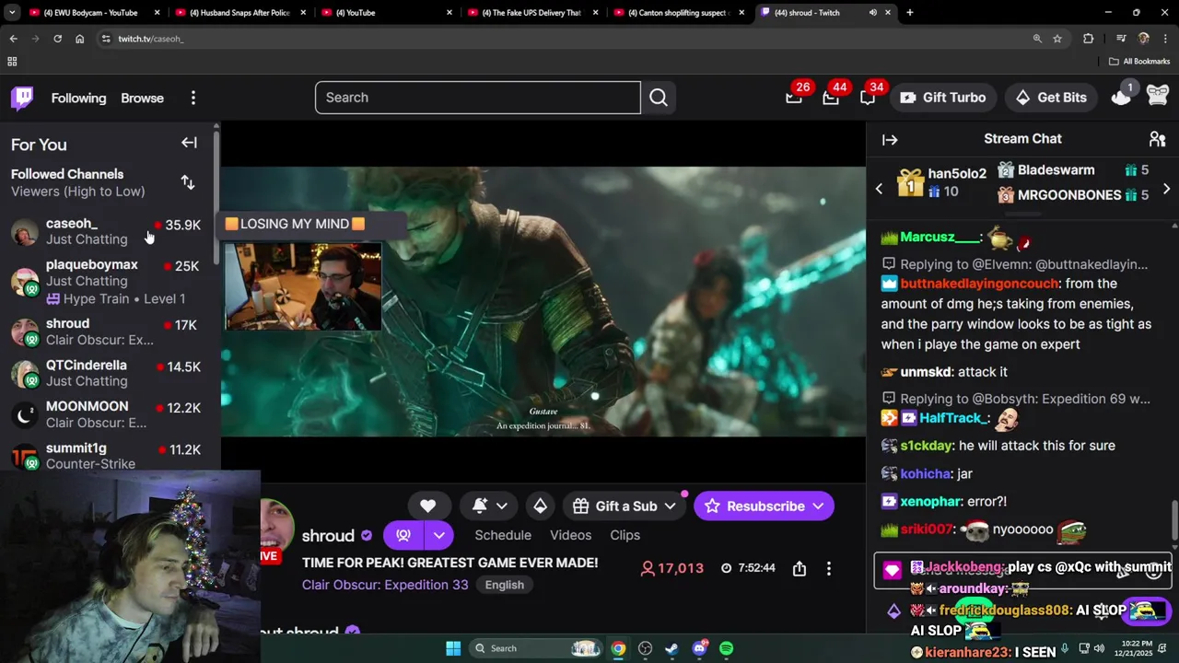Open All Bookmarks folder

[1139, 62]
